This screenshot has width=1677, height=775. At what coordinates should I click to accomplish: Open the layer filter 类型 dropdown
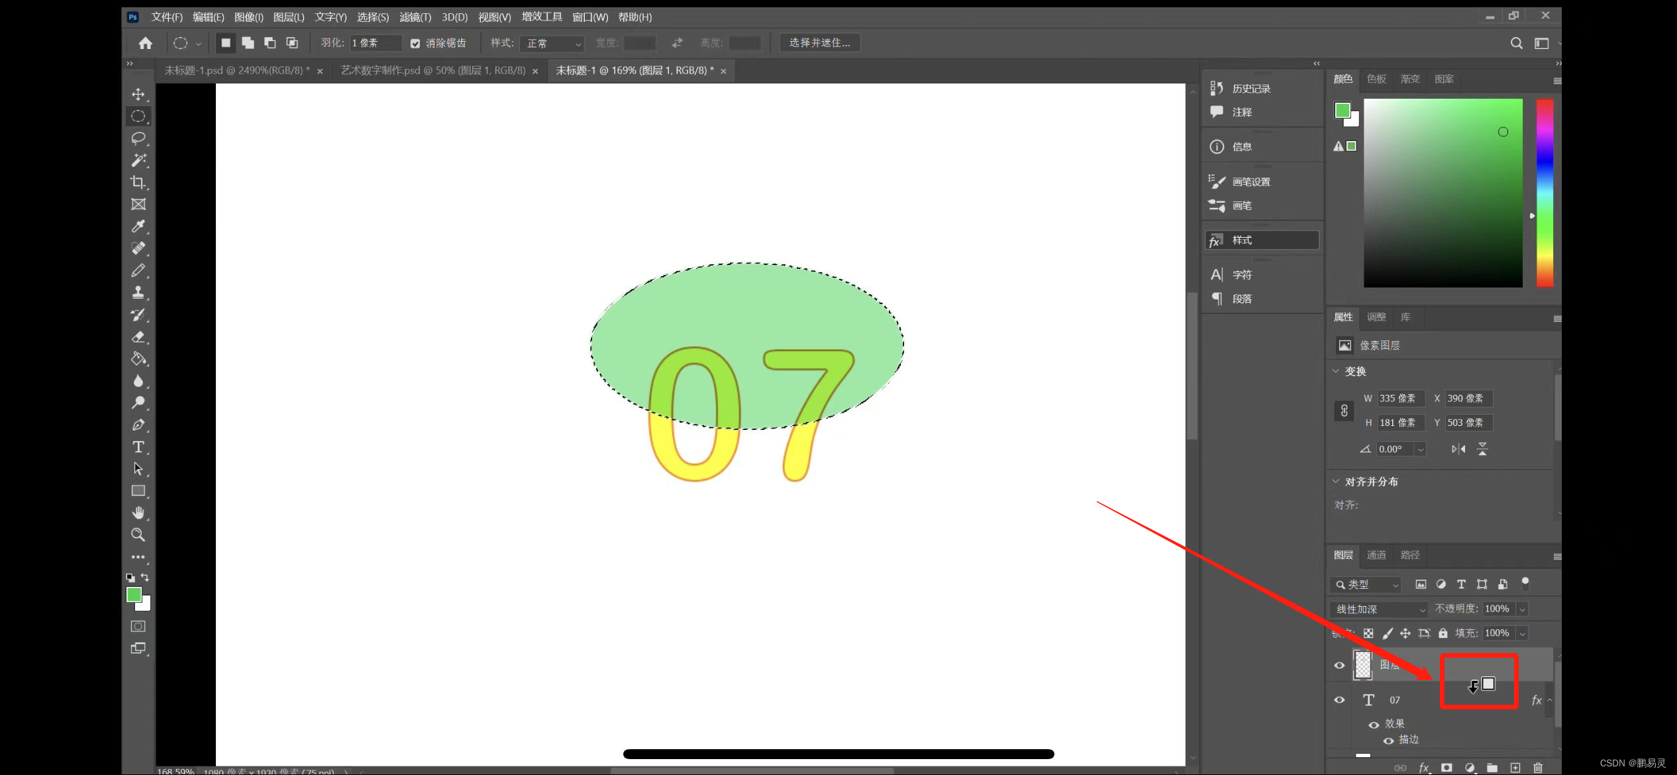[1365, 584]
